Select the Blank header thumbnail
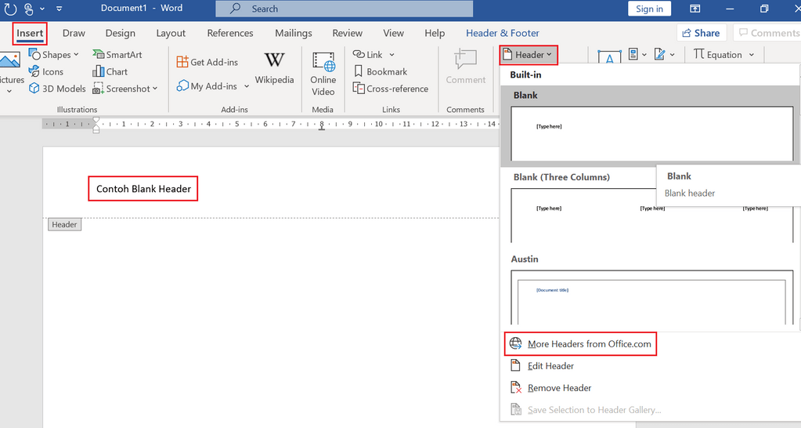 [651, 132]
